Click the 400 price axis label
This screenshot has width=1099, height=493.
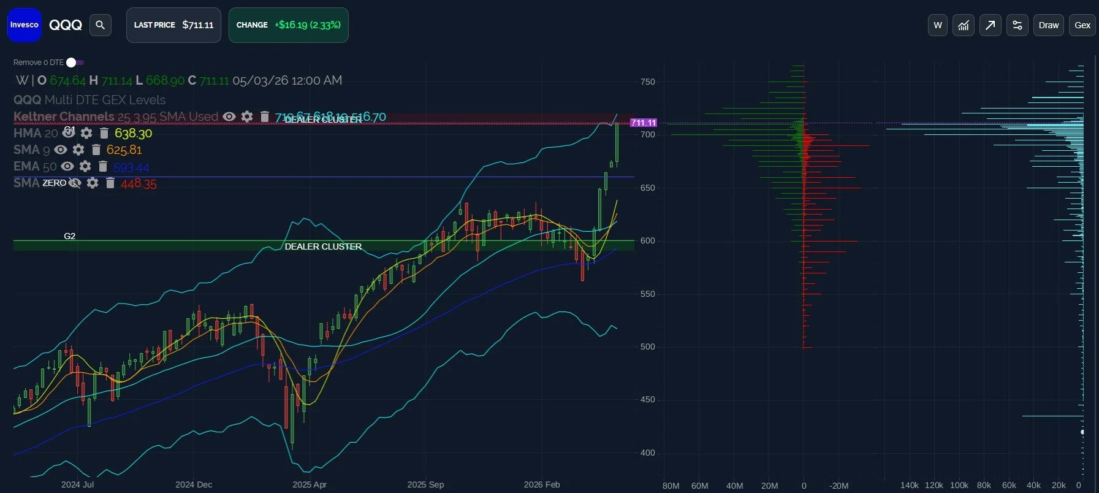(x=647, y=453)
